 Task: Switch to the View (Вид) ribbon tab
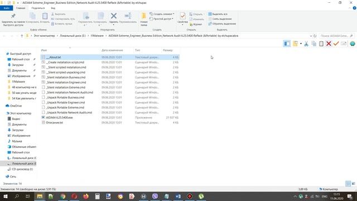tap(53, 8)
